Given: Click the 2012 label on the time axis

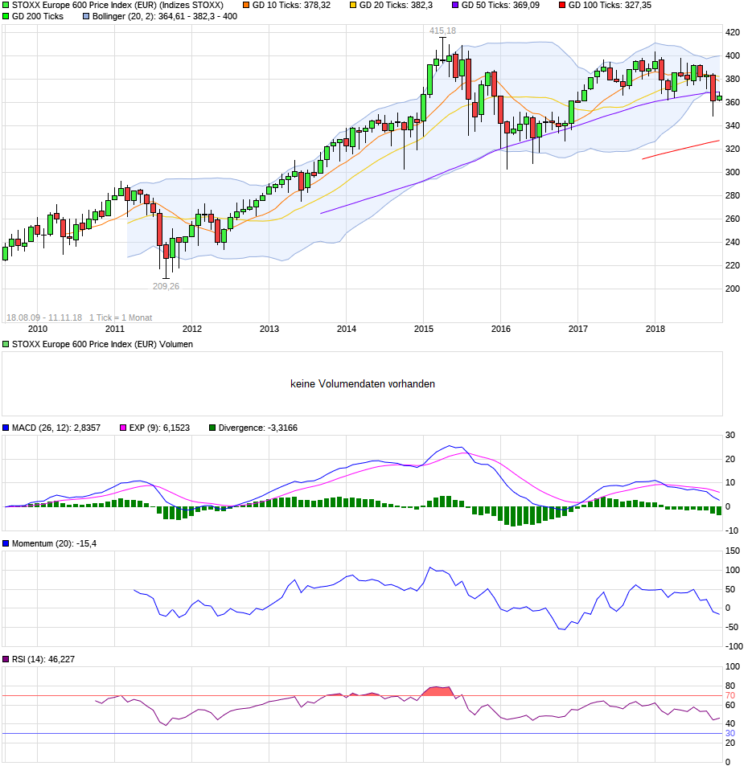Looking at the screenshot, I should (192, 329).
